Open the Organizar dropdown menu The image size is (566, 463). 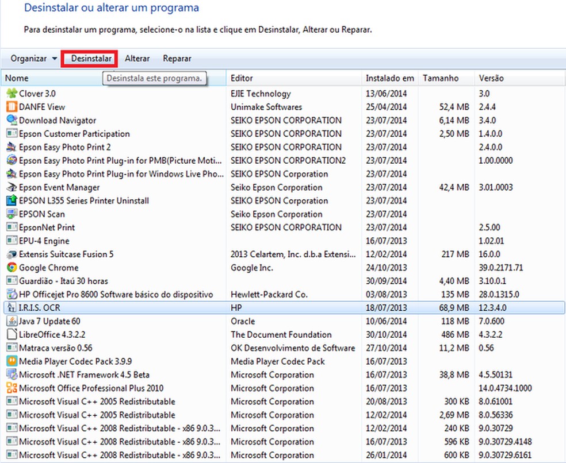(34, 59)
